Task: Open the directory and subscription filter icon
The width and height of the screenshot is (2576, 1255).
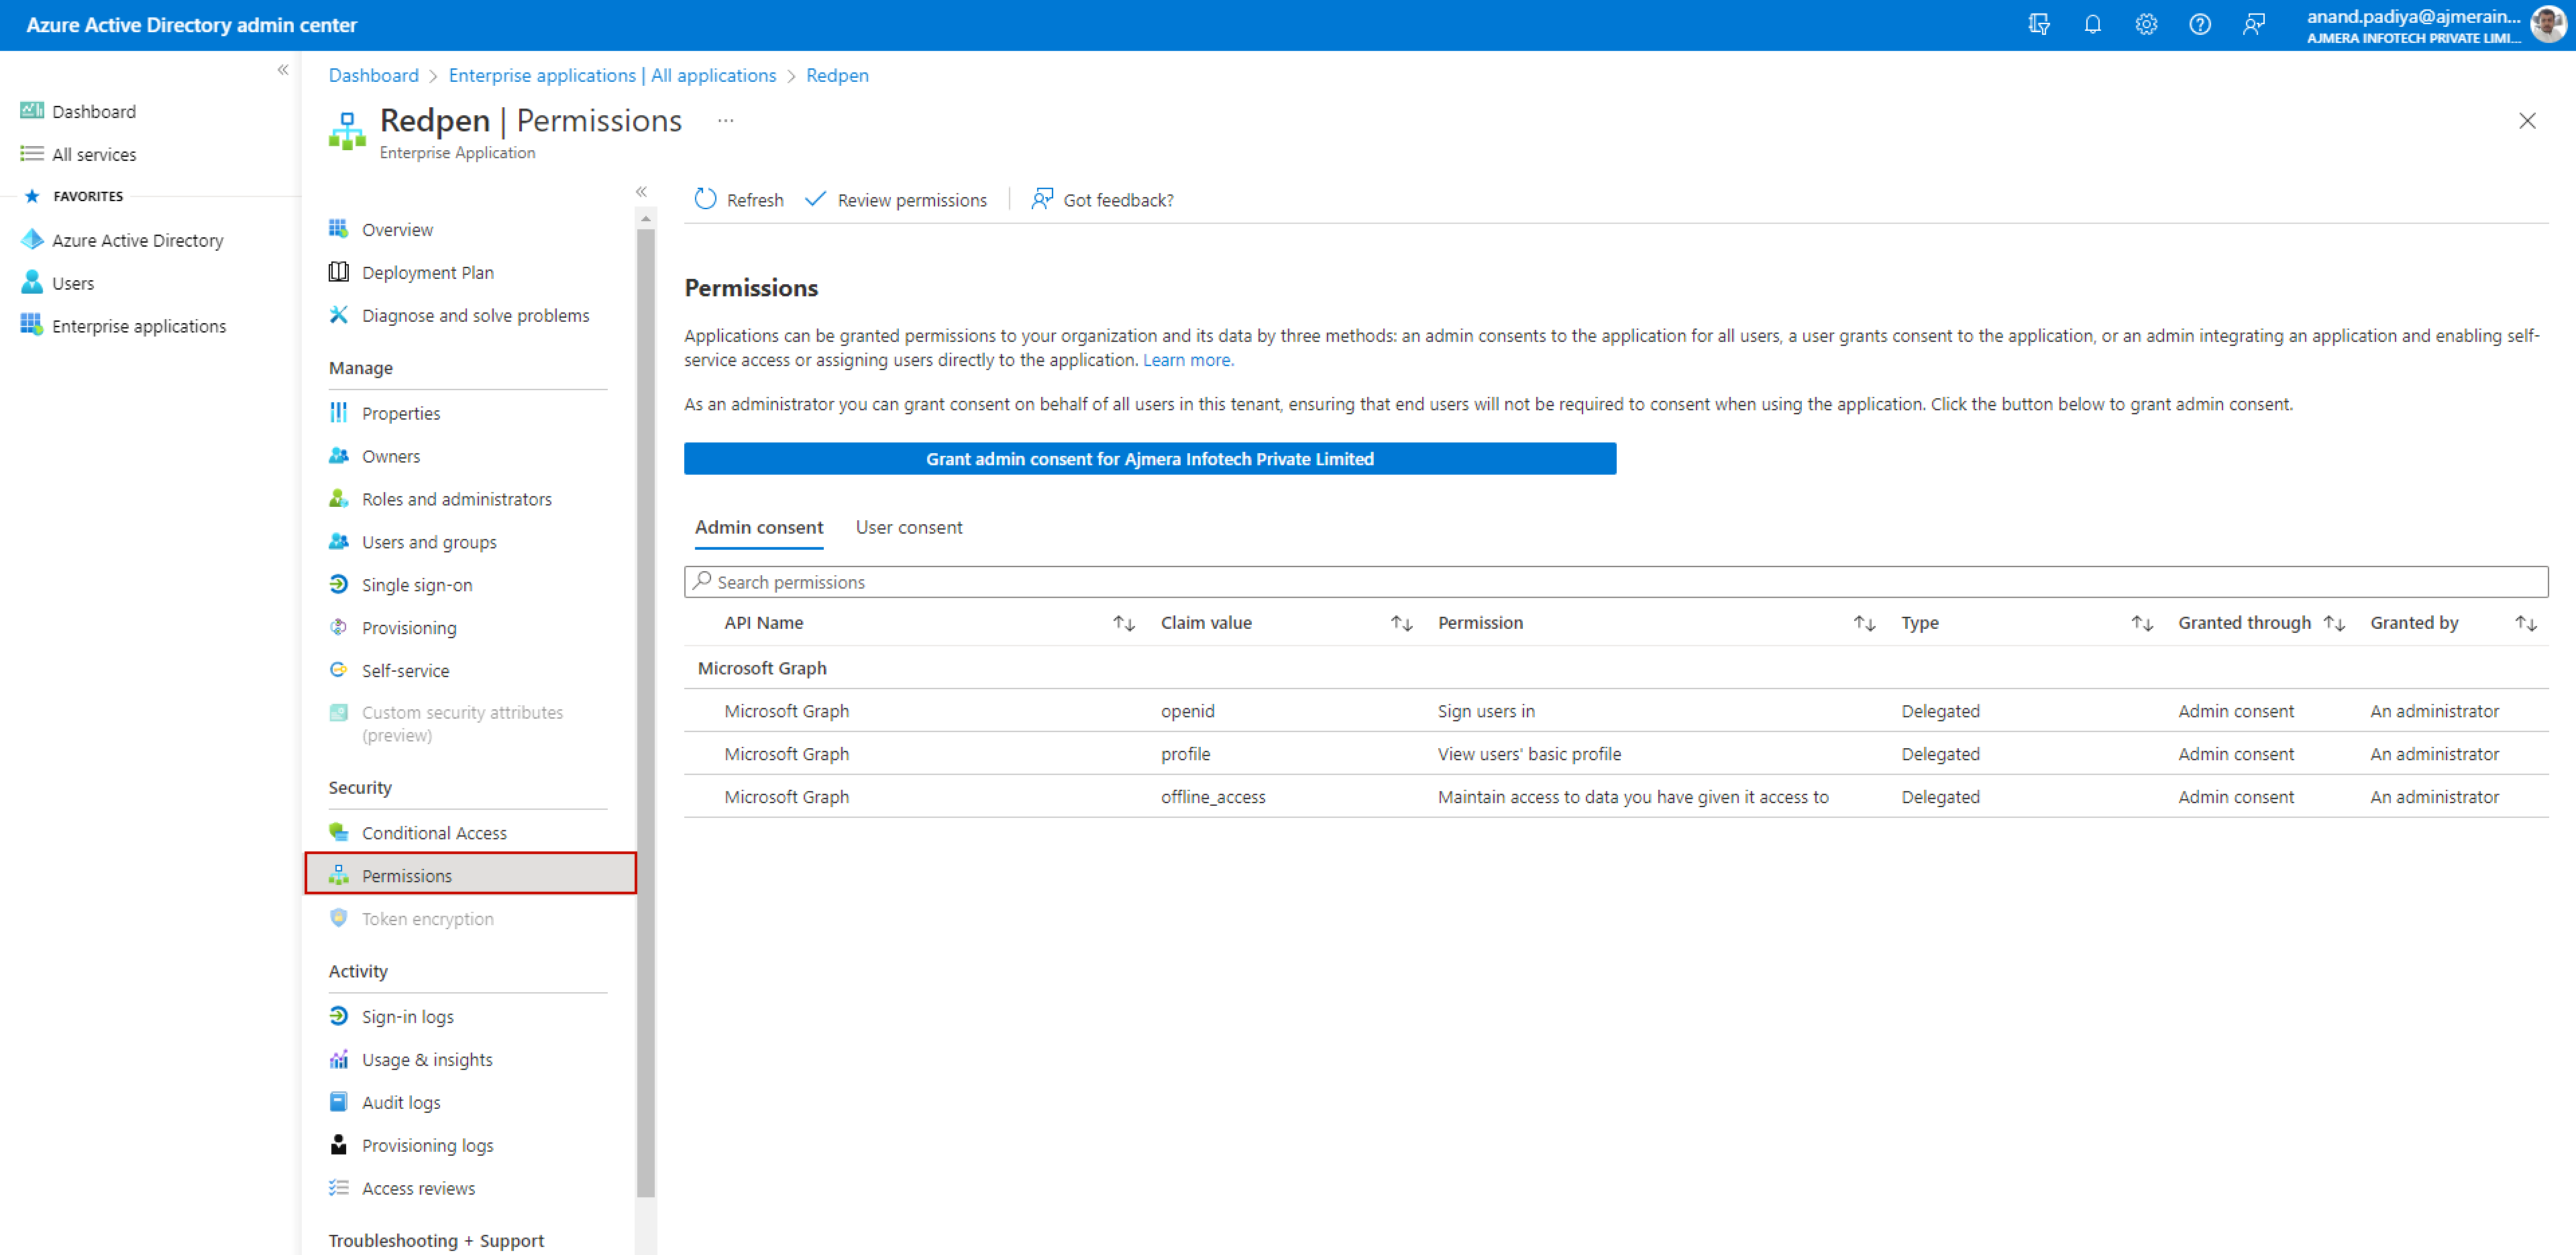Action: click(2039, 25)
